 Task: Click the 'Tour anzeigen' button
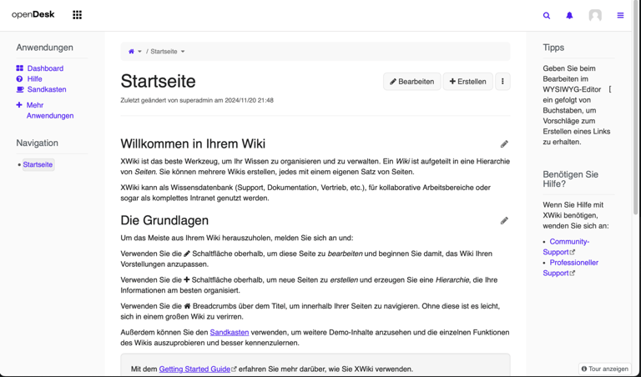coord(605,369)
